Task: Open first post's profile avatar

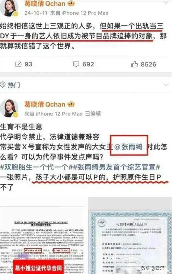Action: tap(9, 8)
